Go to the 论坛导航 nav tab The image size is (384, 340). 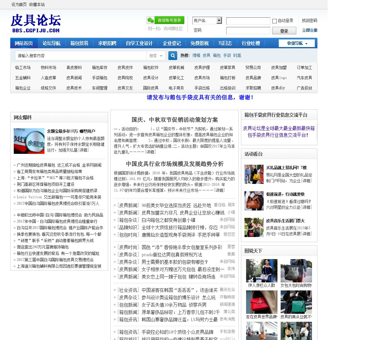pos(52,43)
